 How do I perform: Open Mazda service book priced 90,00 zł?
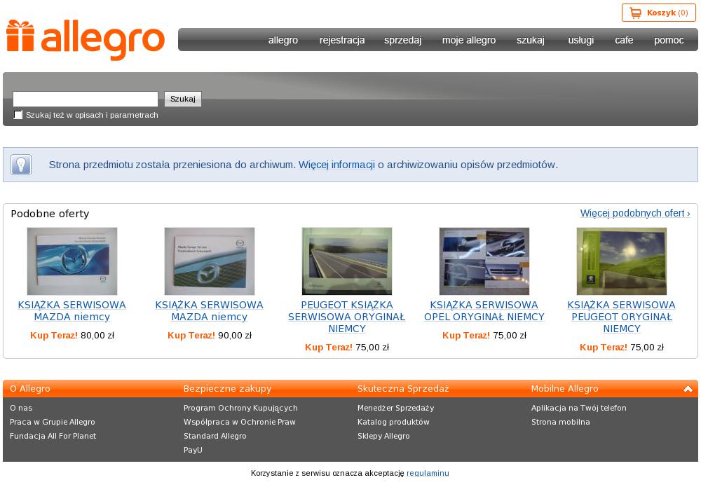[x=209, y=311]
